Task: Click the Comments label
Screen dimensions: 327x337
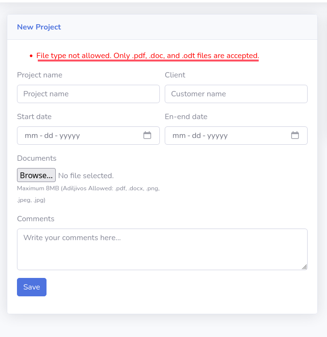Action: 36,219
